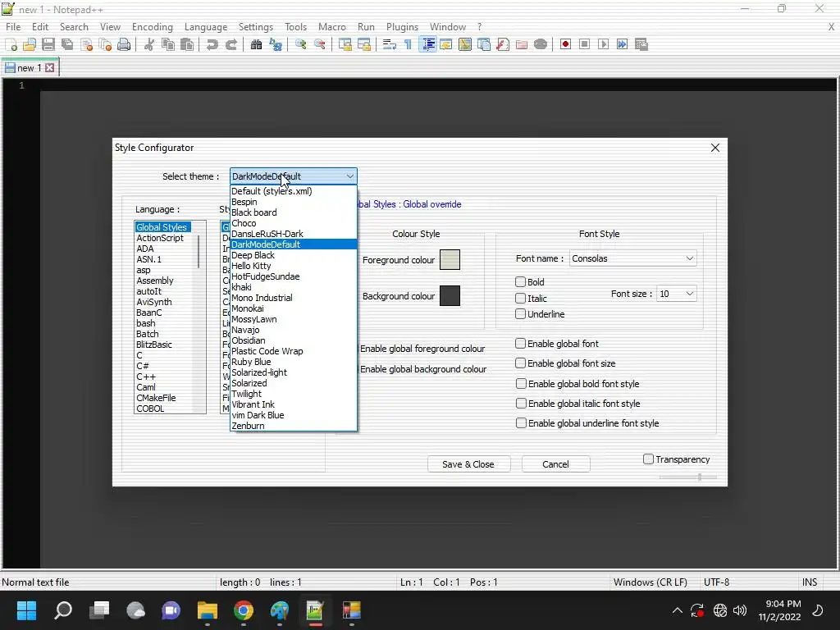Open File Explorer from the taskbar
This screenshot has width=840, height=630.
(208, 610)
